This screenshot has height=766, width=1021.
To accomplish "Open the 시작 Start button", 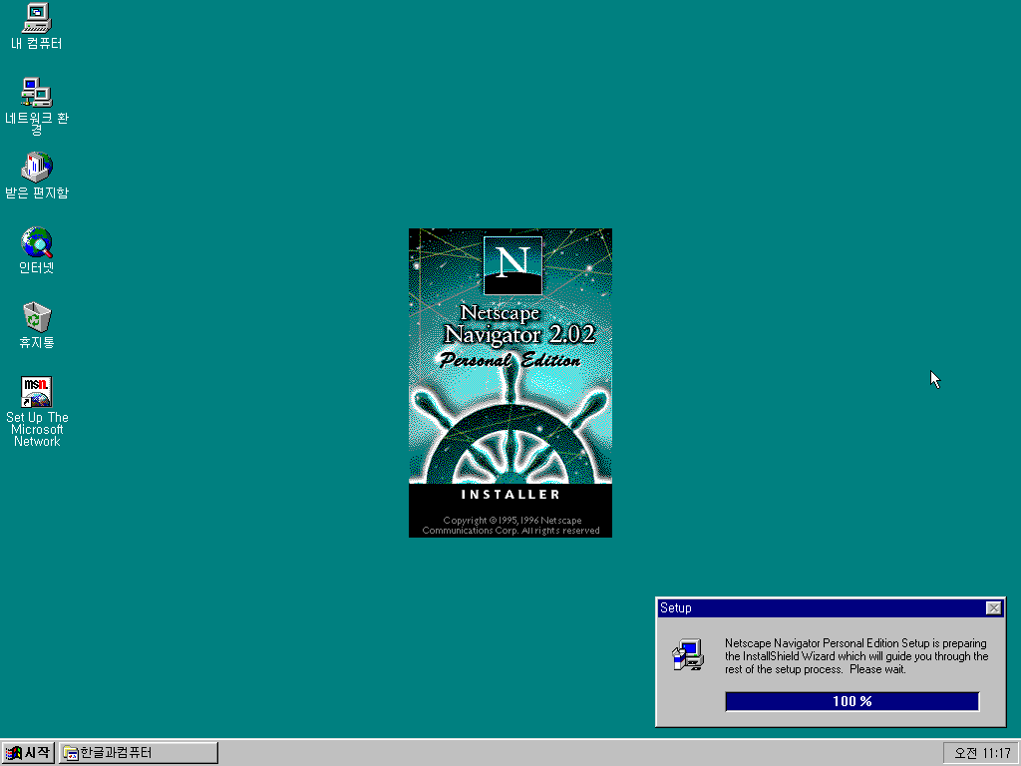I will (x=27, y=753).
